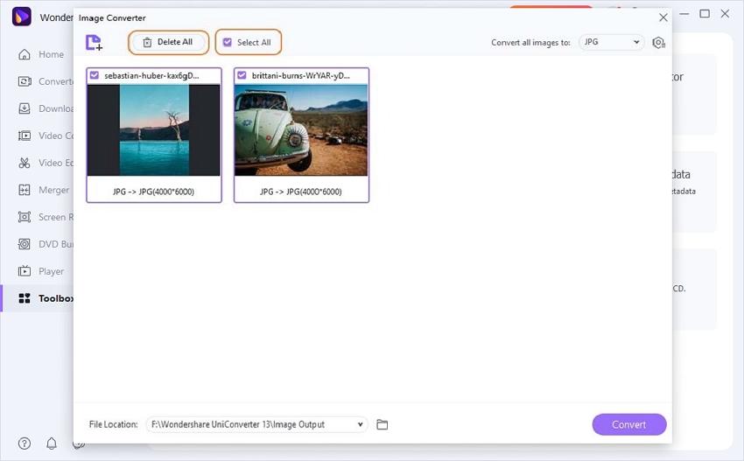
Task: Select the brittani-burns green car thumbnail
Action: point(301,130)
